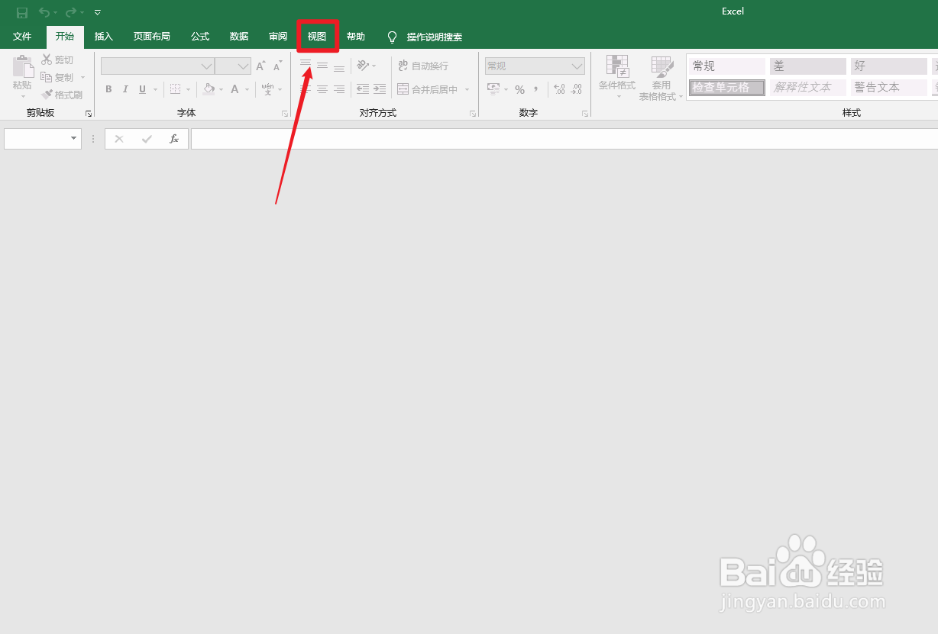
Task: Open the 视图 ribbon tab
Action: (x=317, y=37)
